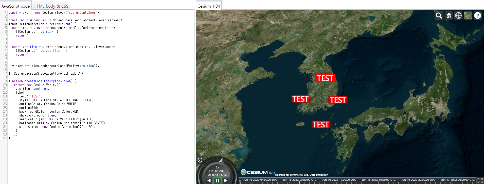Screen dimensions: 484x184
Task: Click code line 'backgroundColor: Cesium.Color.RED,'
Action: 49,111
